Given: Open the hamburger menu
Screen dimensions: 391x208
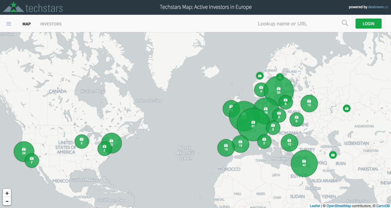Looking at the screenshot, I should [9, 24].
